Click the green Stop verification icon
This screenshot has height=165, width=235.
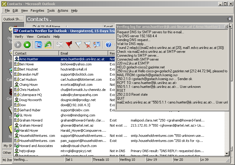pyautogui.click(x=27, y=45)
